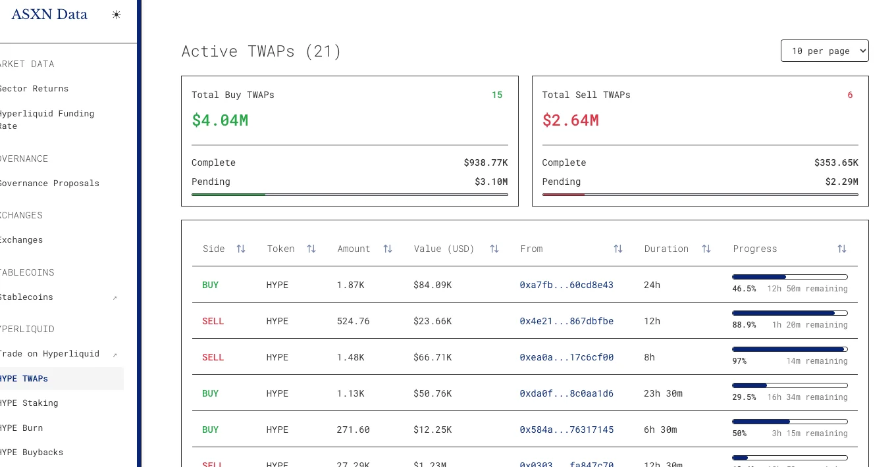The width and height of the screenshot is (894, 467).
Task: Sort table by Side column
Action: (241, 249)
